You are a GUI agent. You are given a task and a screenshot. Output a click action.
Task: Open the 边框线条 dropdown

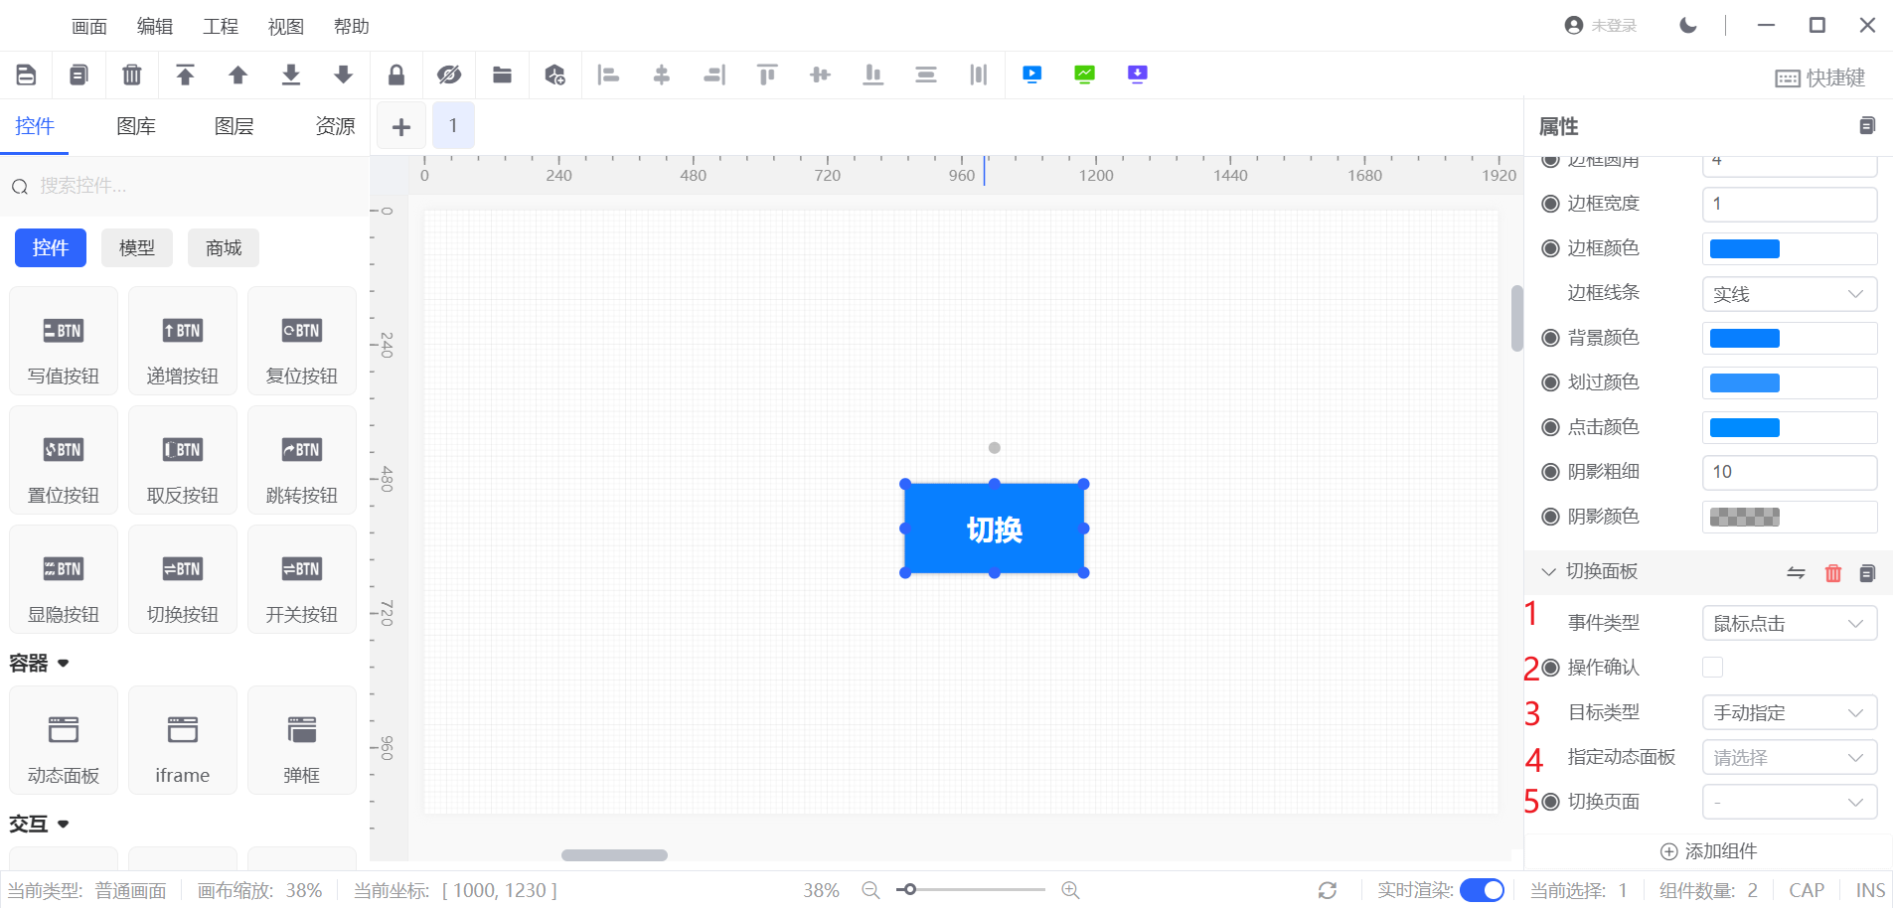[x=1789, y=294]
